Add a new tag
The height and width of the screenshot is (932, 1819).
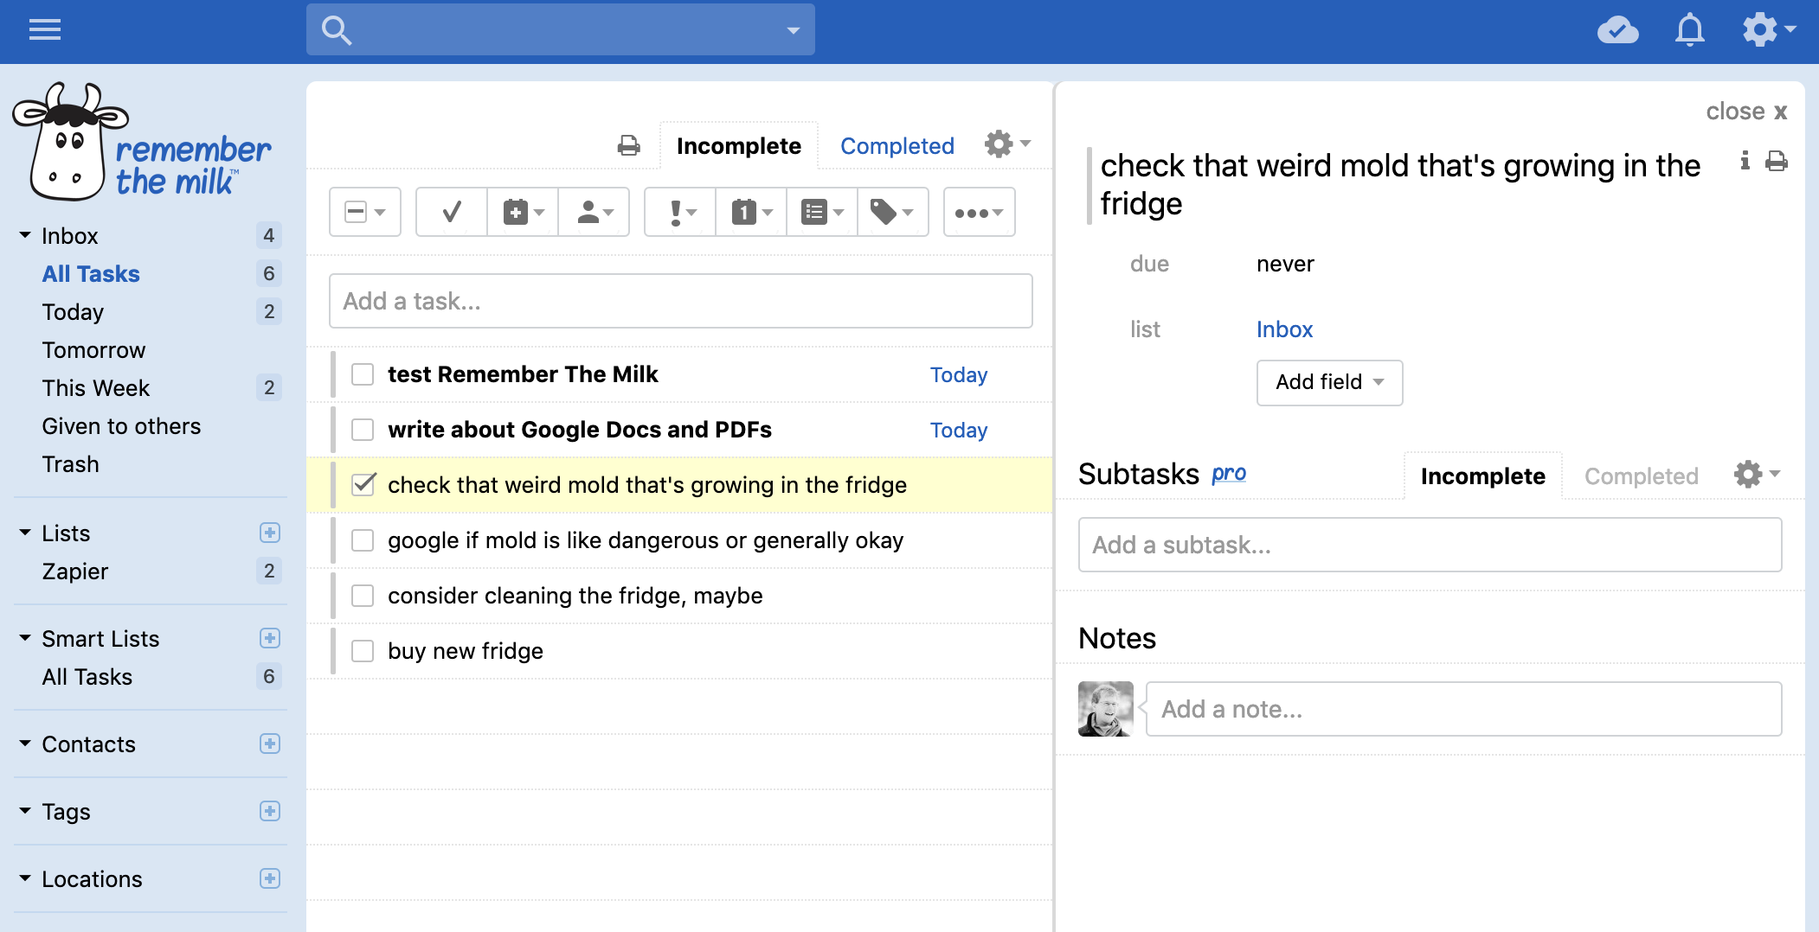pyautogui.click(x=270, y=811)
